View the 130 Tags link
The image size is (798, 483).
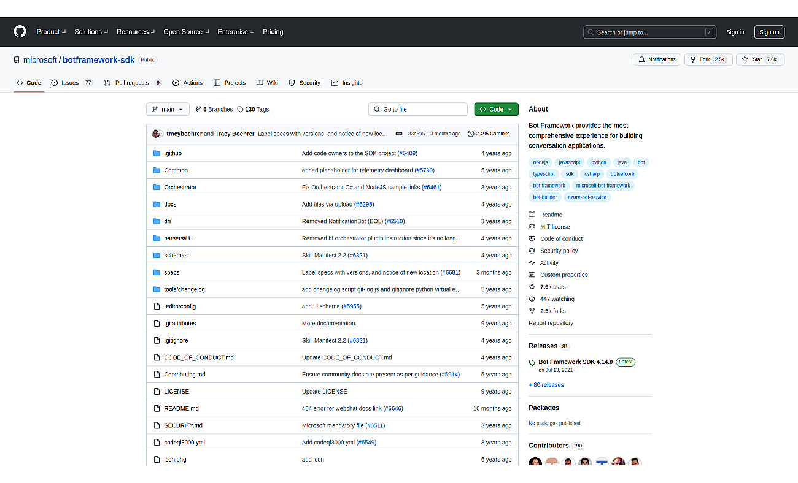(253, 109)
